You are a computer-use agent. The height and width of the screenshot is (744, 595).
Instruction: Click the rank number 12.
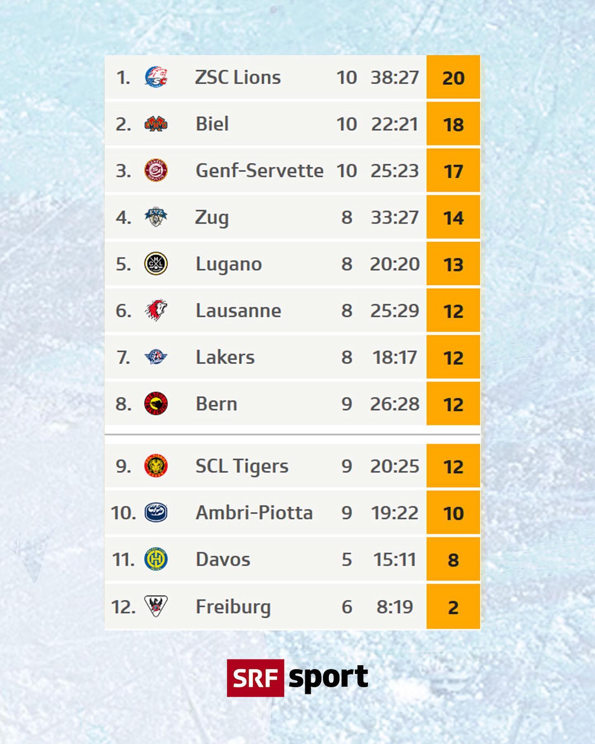point(123,607)
